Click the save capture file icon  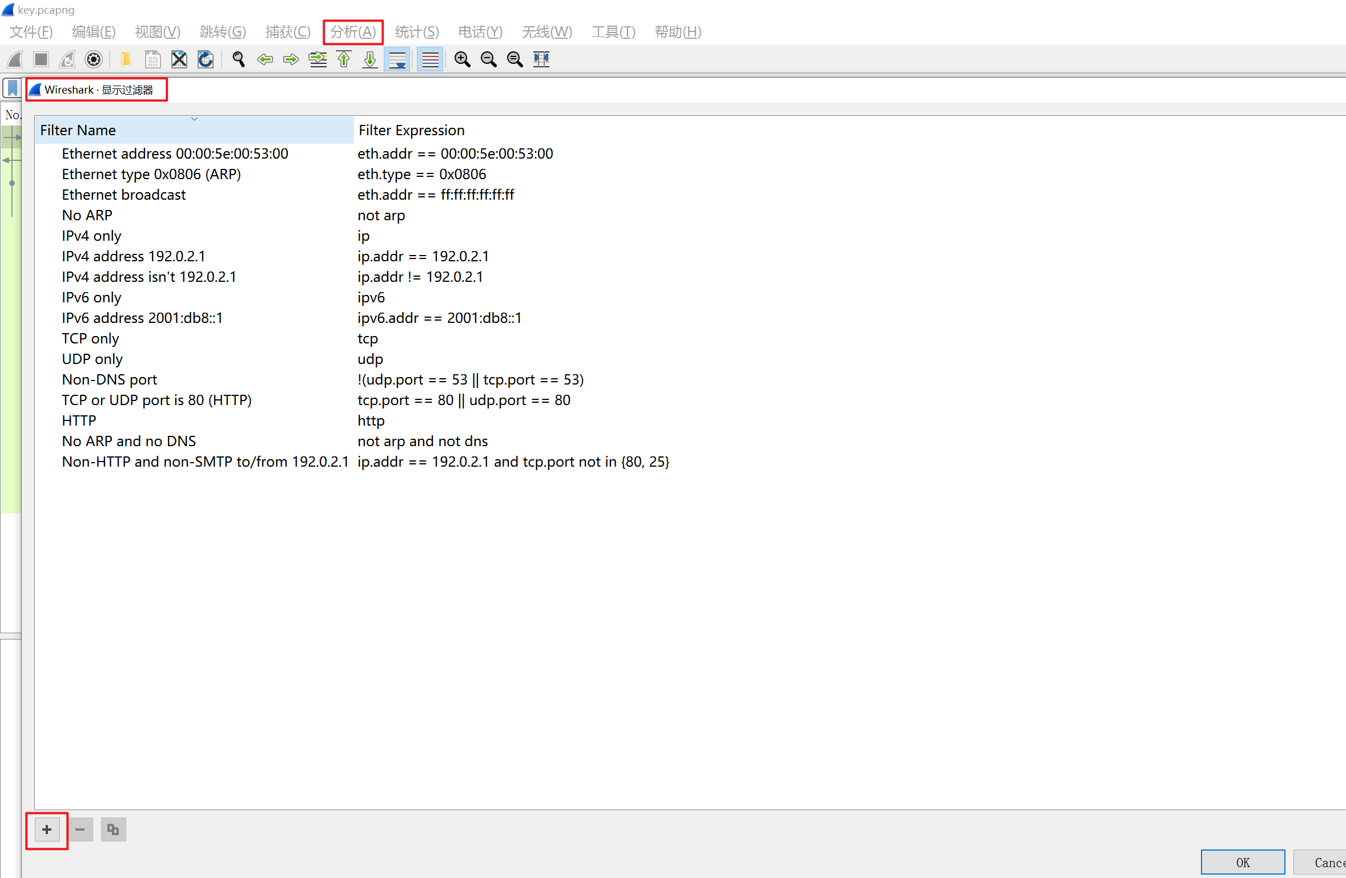coord(152,59)
